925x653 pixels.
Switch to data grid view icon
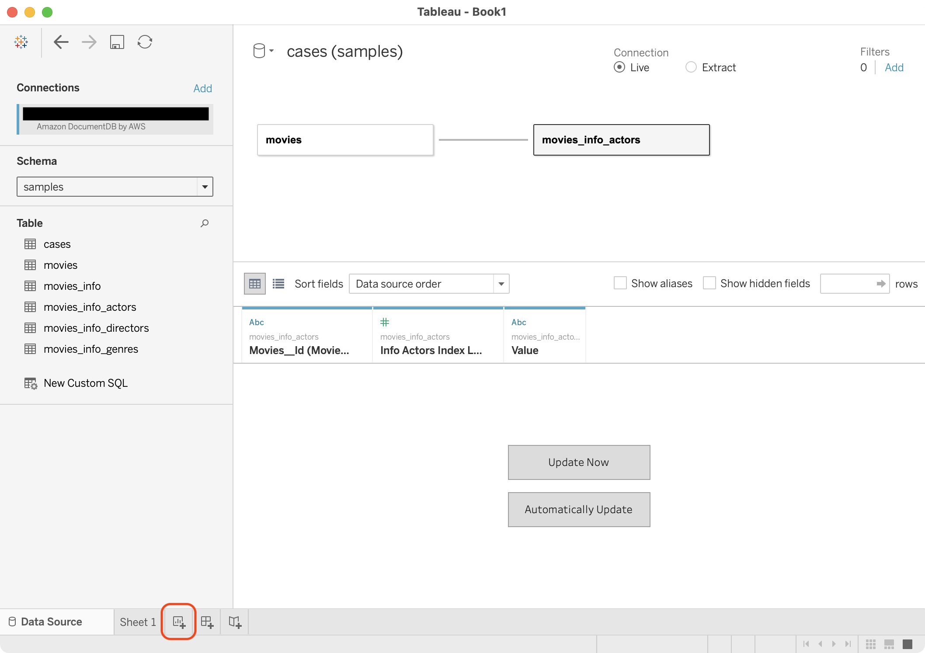pos(254,284)
